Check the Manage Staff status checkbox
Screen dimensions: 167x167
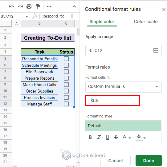coord(66,104)
